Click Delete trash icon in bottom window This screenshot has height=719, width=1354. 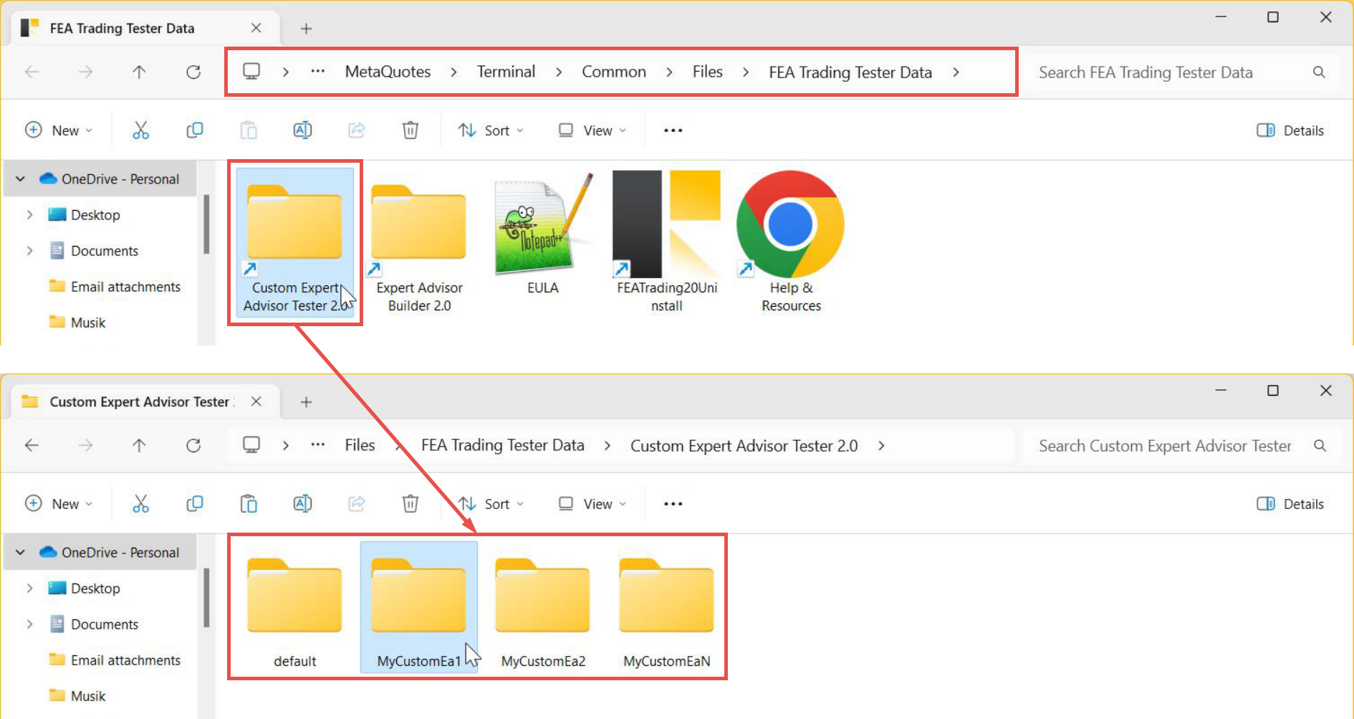(410, 504)
